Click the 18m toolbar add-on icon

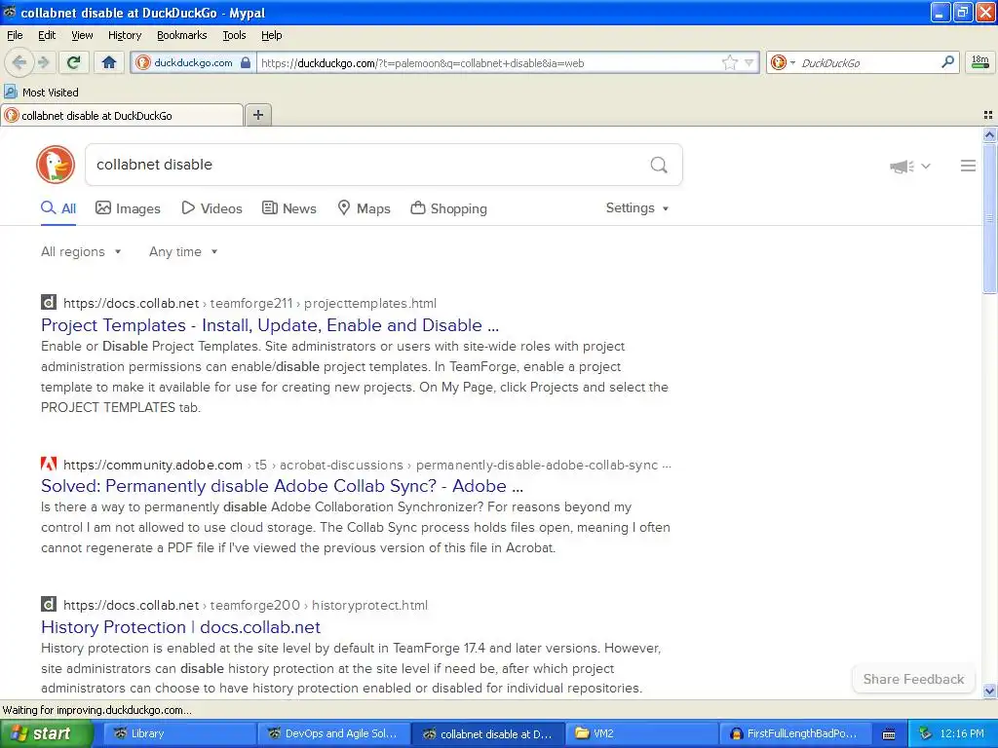tap(980, 61)
